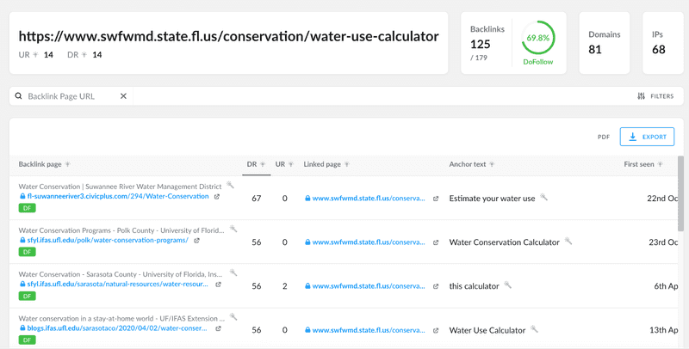Click wand icon beside 'this calculator' anchor
689x349 pixels.
click(507, 285)
